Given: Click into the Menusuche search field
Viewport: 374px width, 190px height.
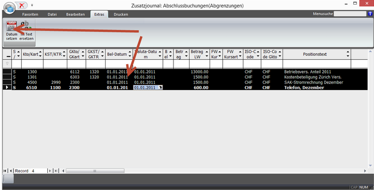Looking at the screenshot, I should click(x=350, y=14).
